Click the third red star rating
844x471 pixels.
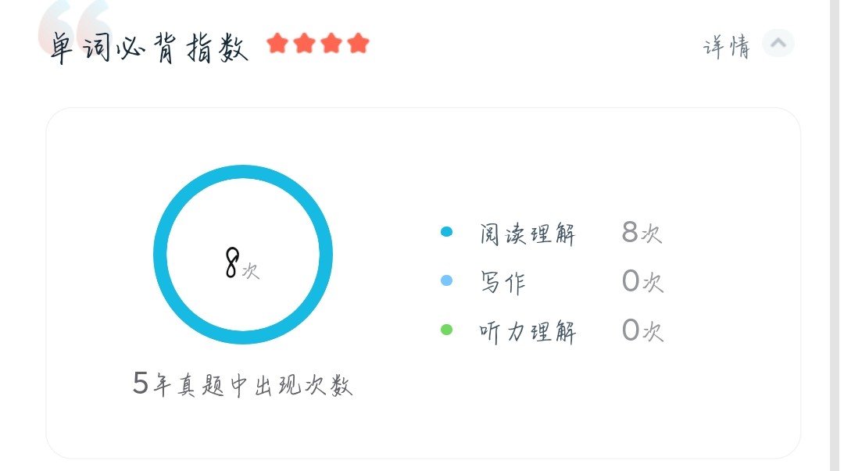coord(331,43)
